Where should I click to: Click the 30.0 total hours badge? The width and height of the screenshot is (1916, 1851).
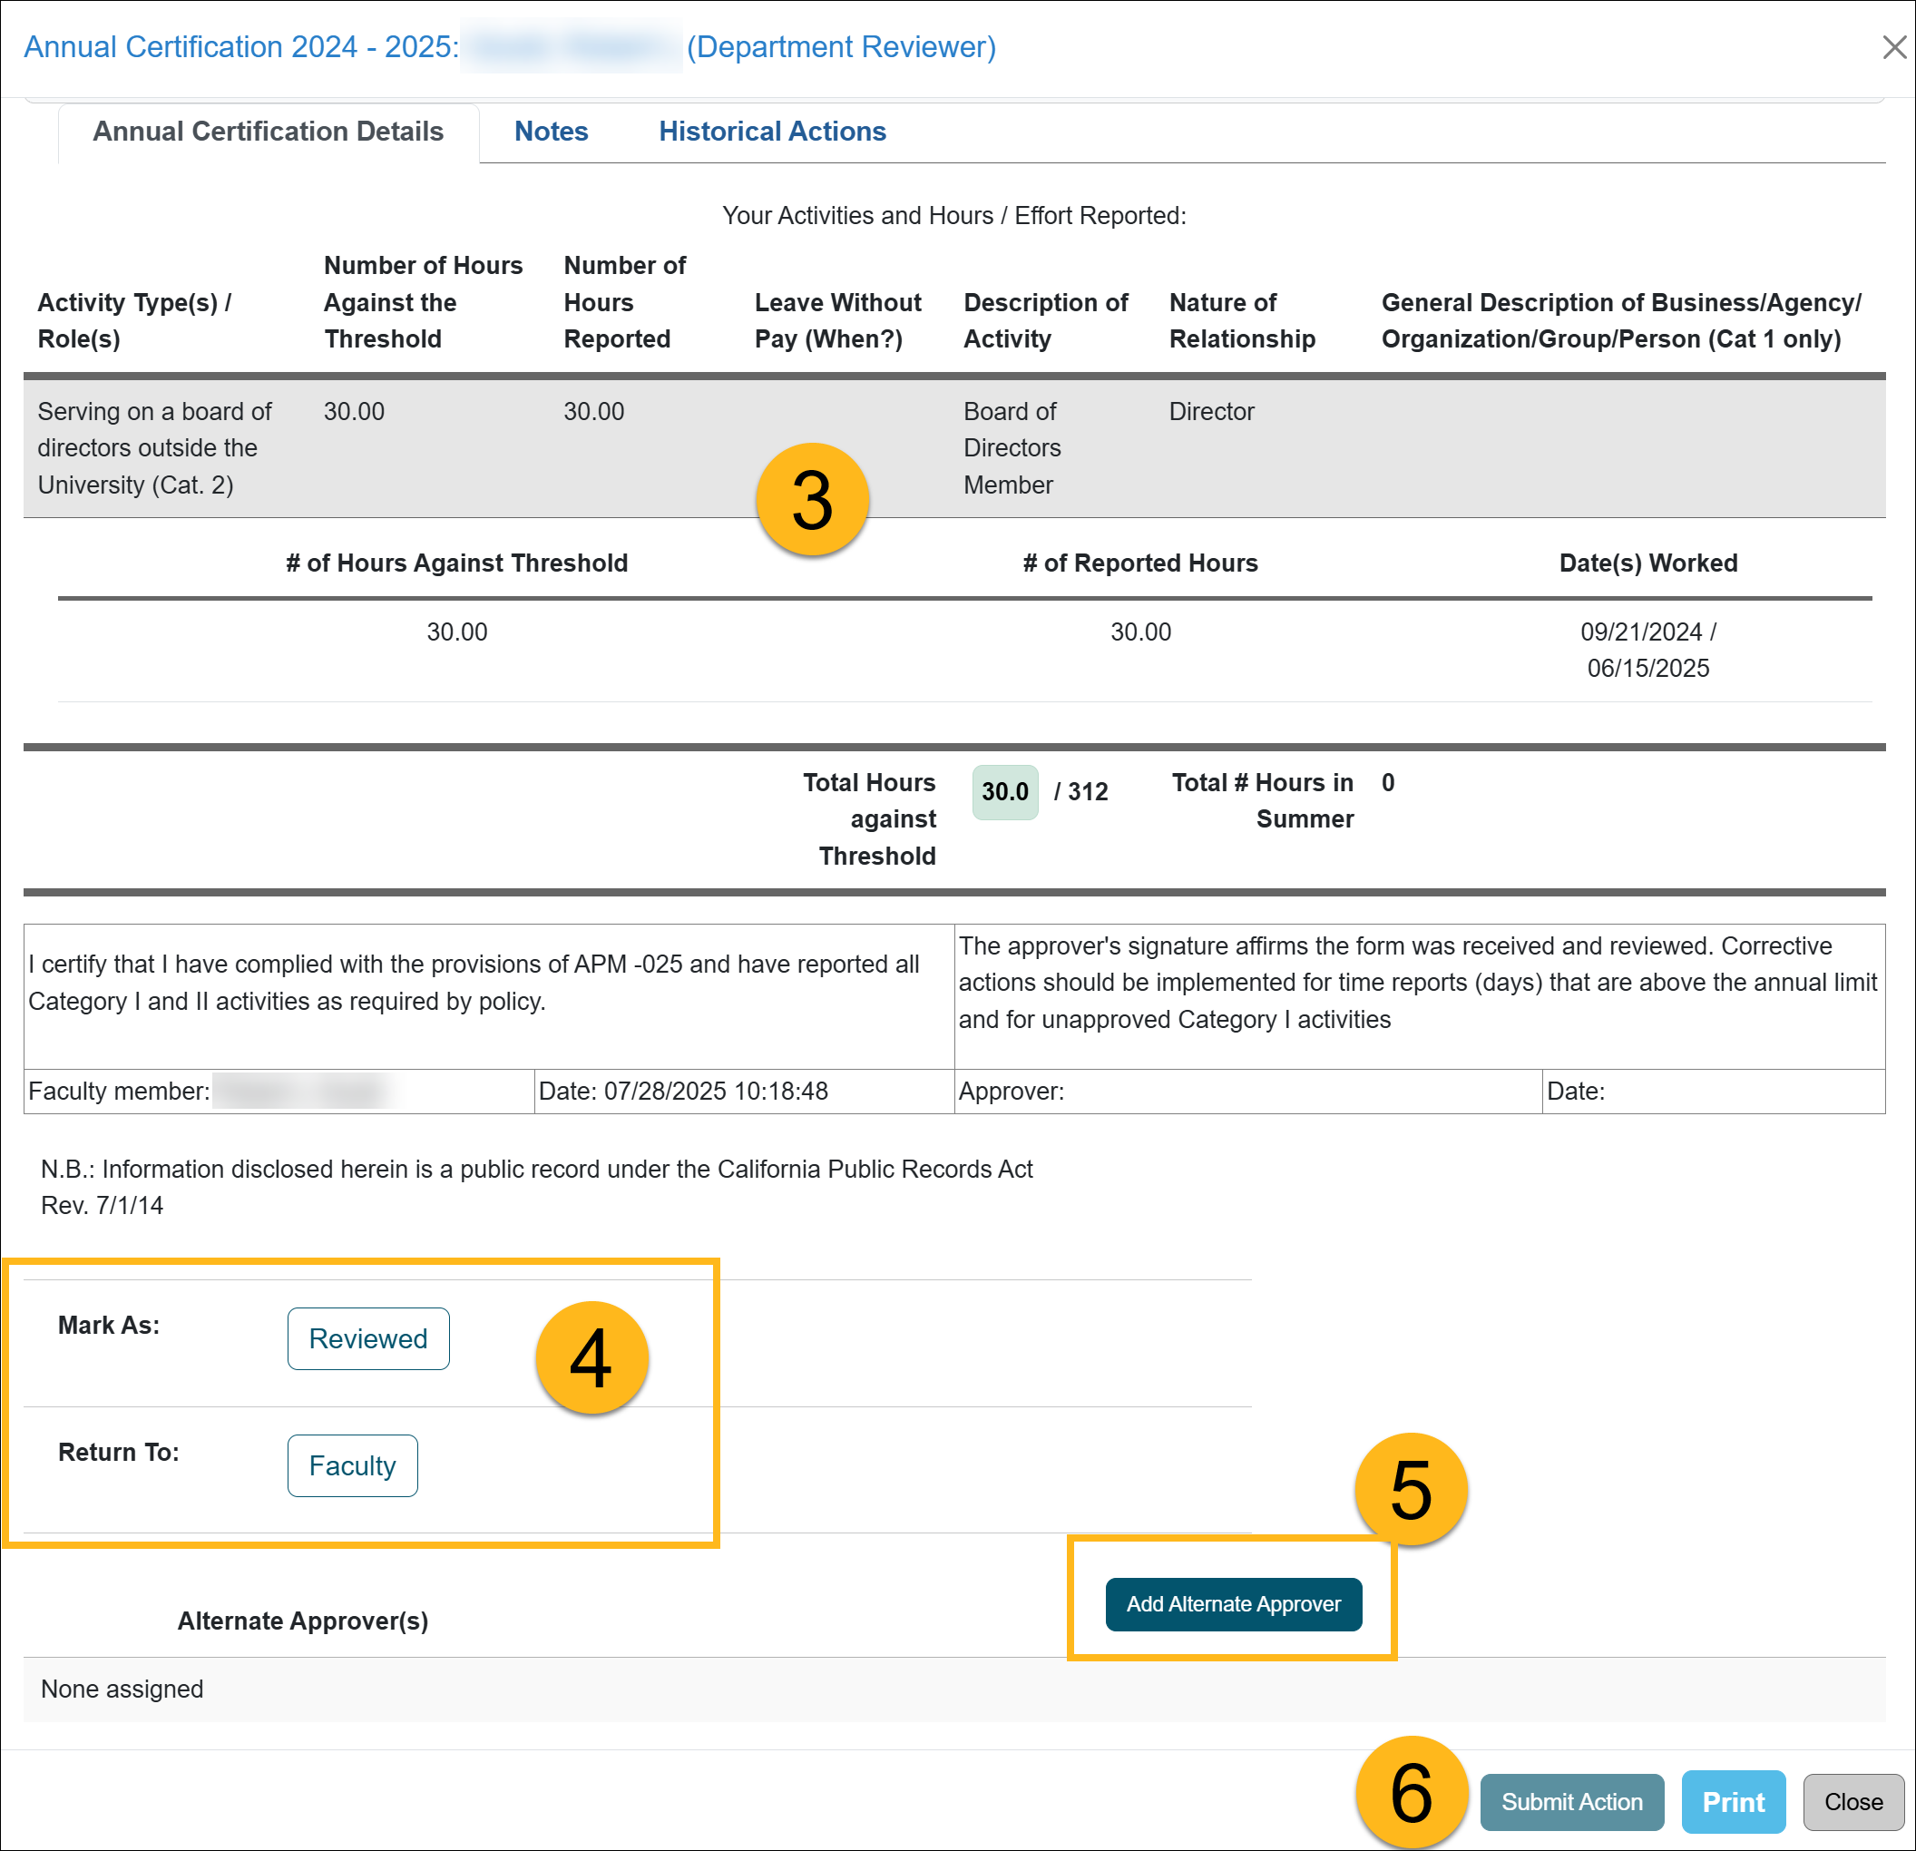[x=1004, y=791]
